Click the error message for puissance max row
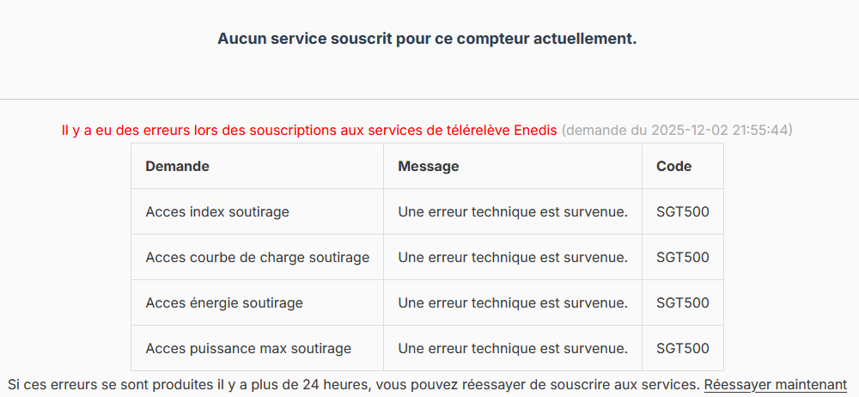Viewport: 859px width, 397px height. [513, 349]
